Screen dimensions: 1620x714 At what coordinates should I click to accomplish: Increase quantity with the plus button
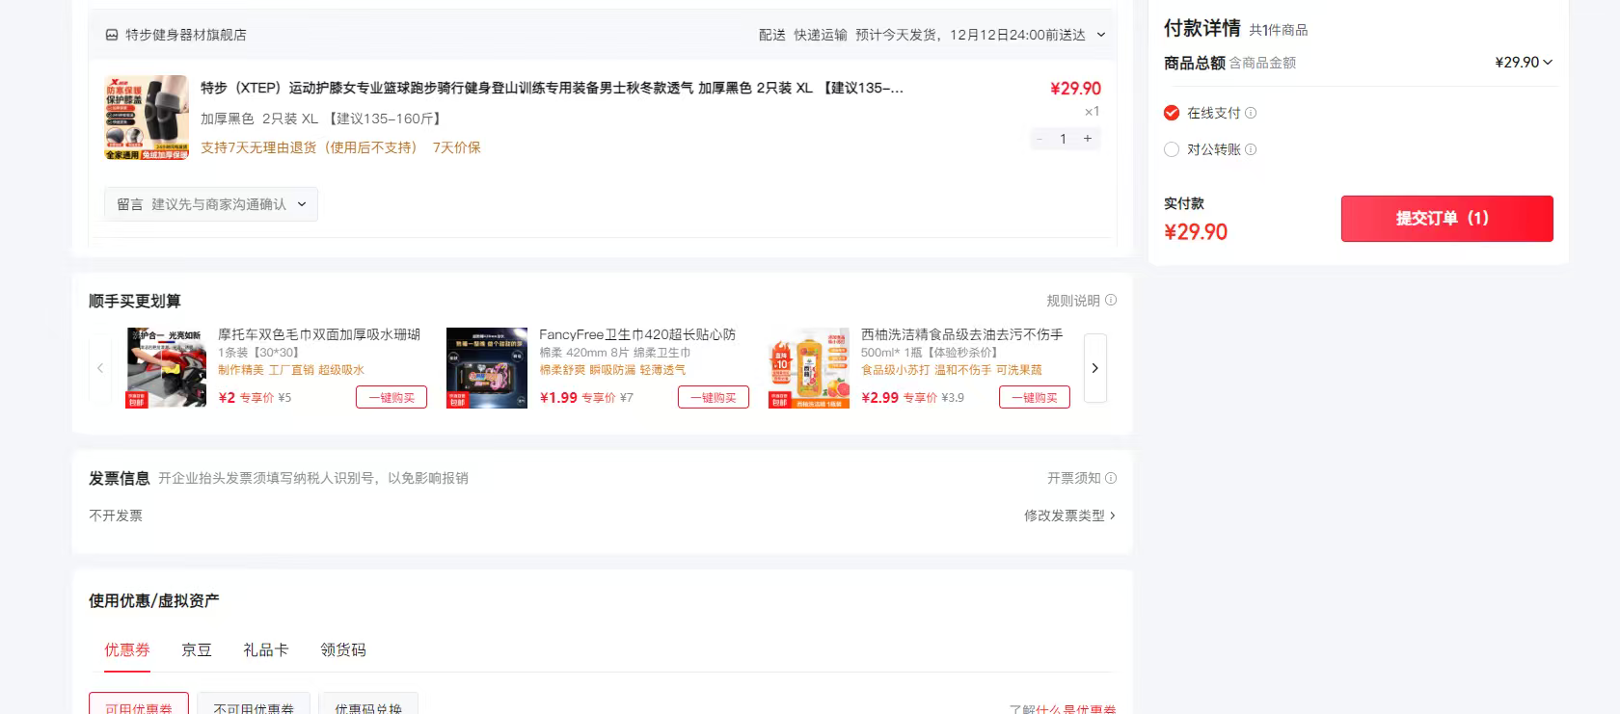pyautogui.click(x=1088, y=139)
